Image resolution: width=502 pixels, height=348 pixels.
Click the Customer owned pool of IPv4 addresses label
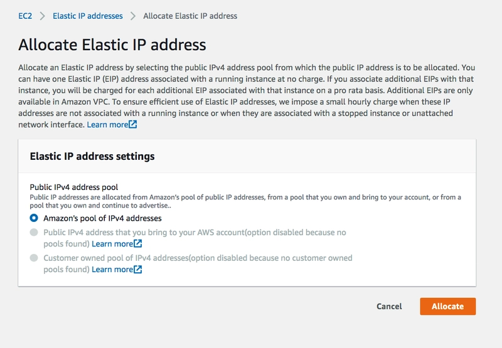(198, 263)
